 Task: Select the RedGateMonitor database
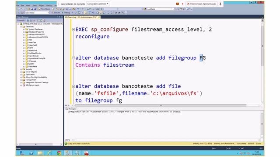(35, 53)
